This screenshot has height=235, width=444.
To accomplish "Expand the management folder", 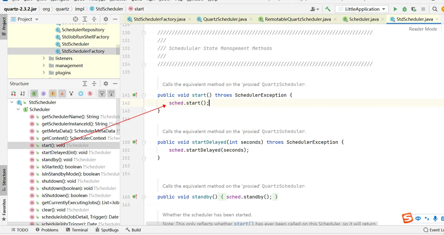I will pyautogui.click(x=44, y=66).
